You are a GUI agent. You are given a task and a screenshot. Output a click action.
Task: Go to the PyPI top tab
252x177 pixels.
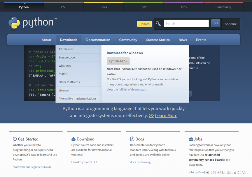tap(143, 7)
